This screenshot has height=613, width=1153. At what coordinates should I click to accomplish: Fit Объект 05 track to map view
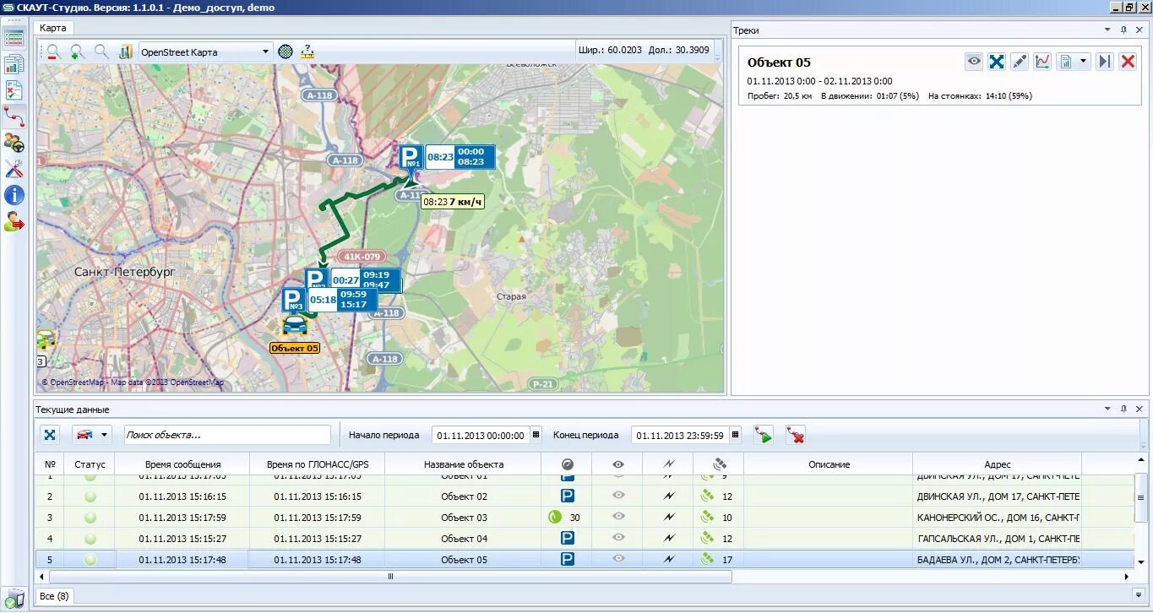click(997, 62)
